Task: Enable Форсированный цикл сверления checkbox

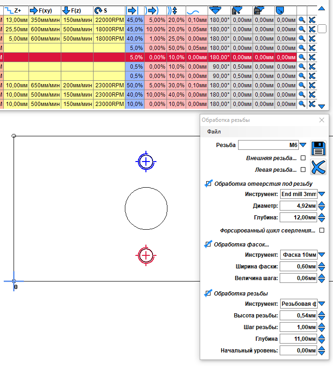Action: (x=322, y=231)
